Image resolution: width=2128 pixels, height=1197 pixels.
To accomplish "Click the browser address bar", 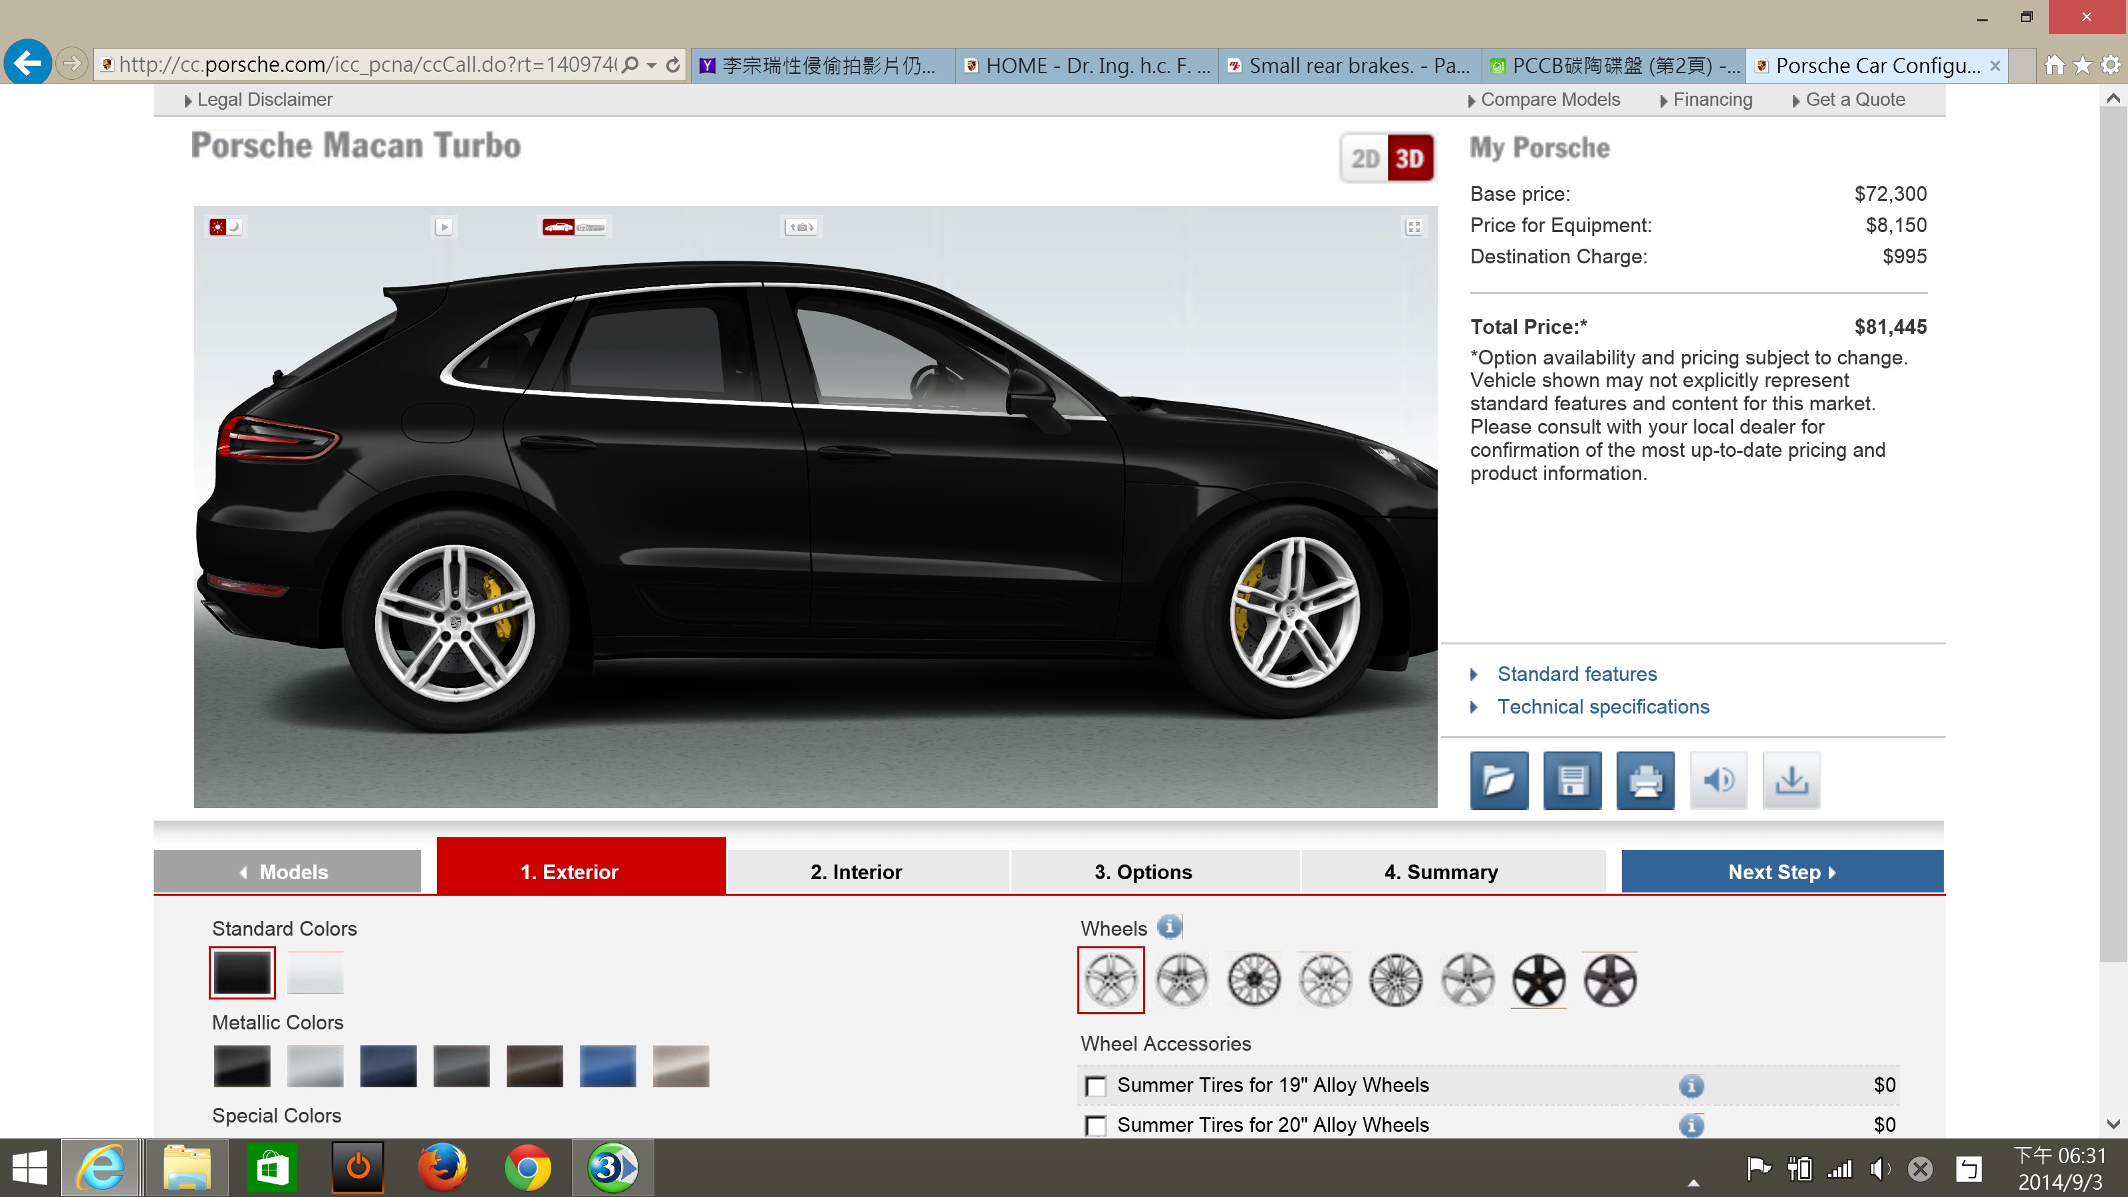I will pyautogui.click(x=368, y=65).
